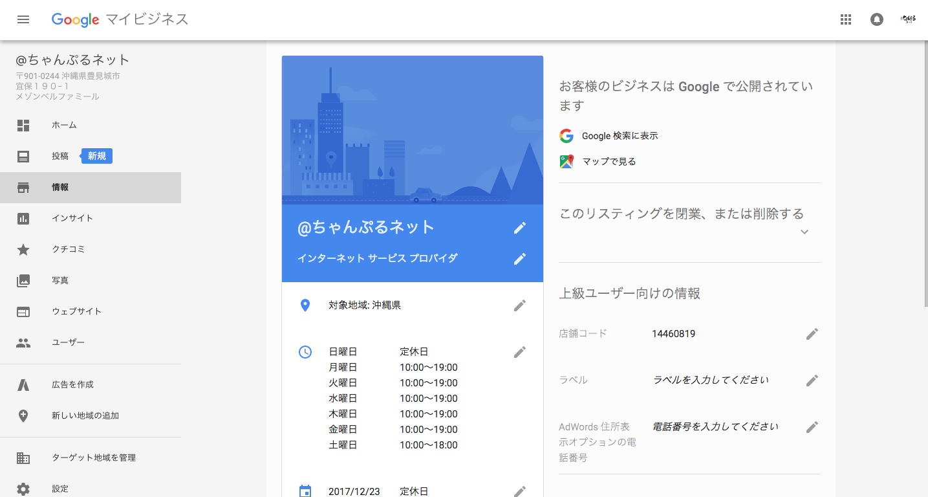Open 写真 in the sidebar
The image size is (928, 497).
[91, 280]
